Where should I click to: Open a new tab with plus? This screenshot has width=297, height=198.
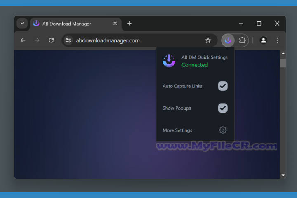pyautogui.click(x=130, y=24)
